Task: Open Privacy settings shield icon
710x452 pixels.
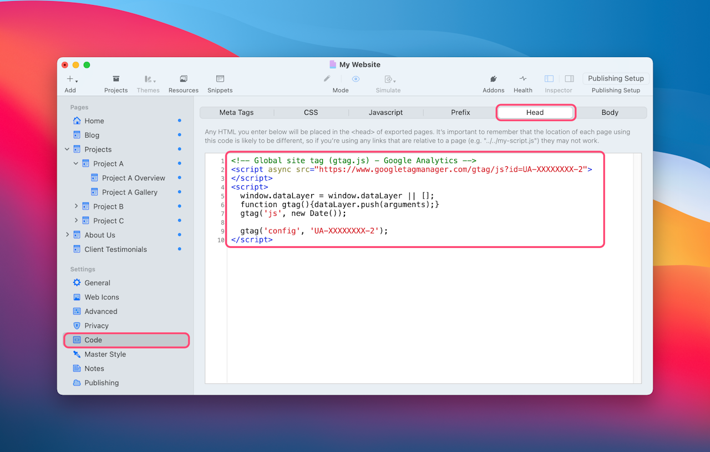Action: point(77,326)
